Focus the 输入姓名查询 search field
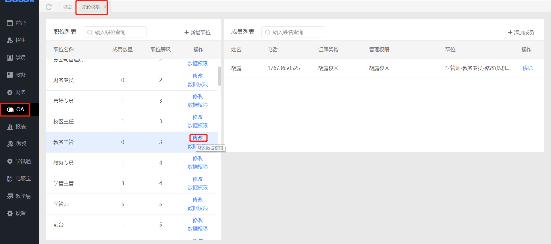Viewport: 551px width, 244px height. pyautogui.click(x=293, y=32)
